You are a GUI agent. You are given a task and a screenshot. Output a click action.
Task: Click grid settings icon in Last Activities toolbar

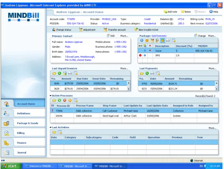(x=60, y=132)
